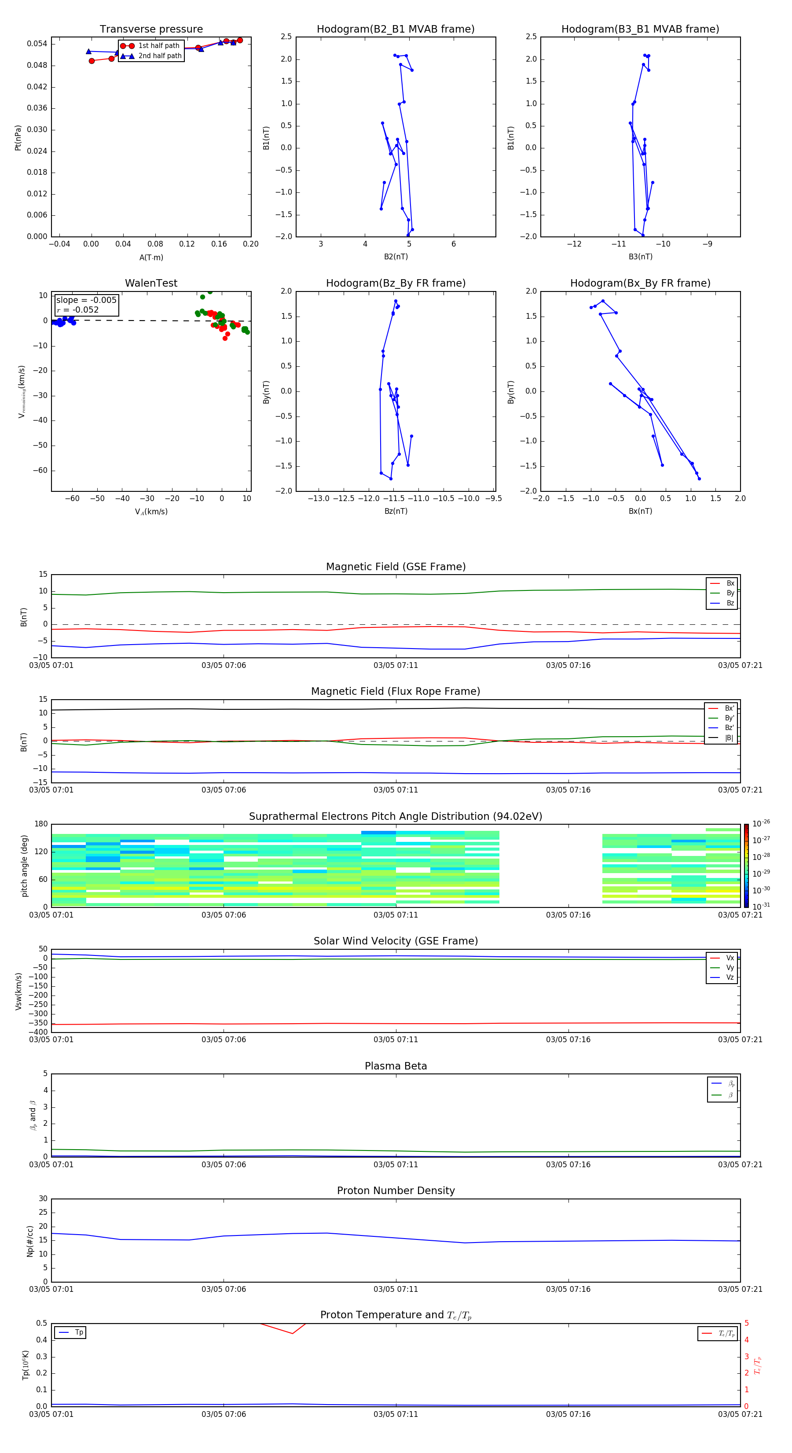Click the 'Bx(nT)' x-axis label
Image resolution: width=792 pixels, height=1453 pixels.
(640, 511)
